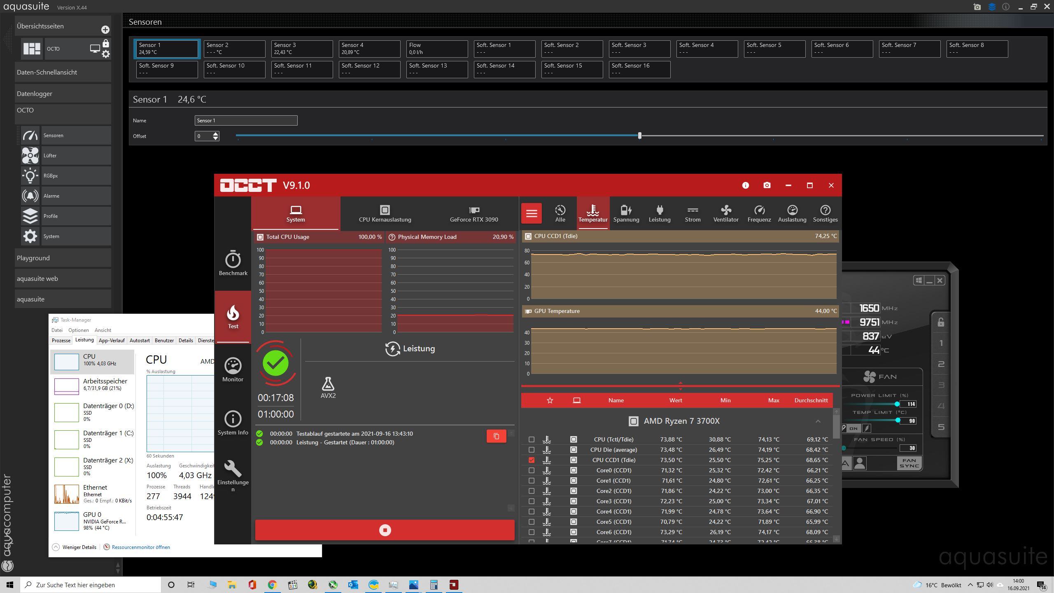
Task: Open the Prozesse tab in Task Manager
Action: 61,341
